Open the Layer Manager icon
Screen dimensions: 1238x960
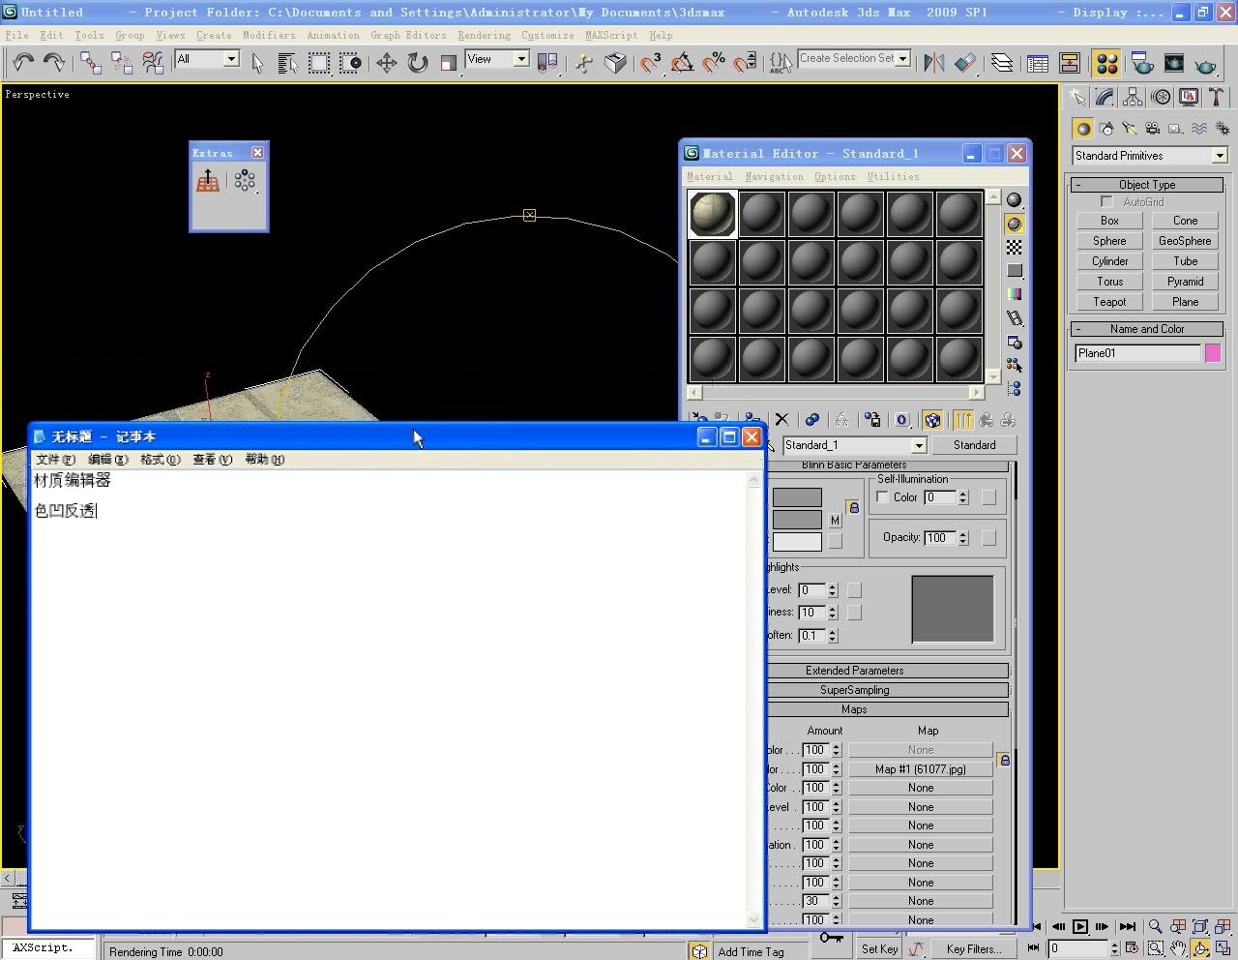[x=1002, y=63]
